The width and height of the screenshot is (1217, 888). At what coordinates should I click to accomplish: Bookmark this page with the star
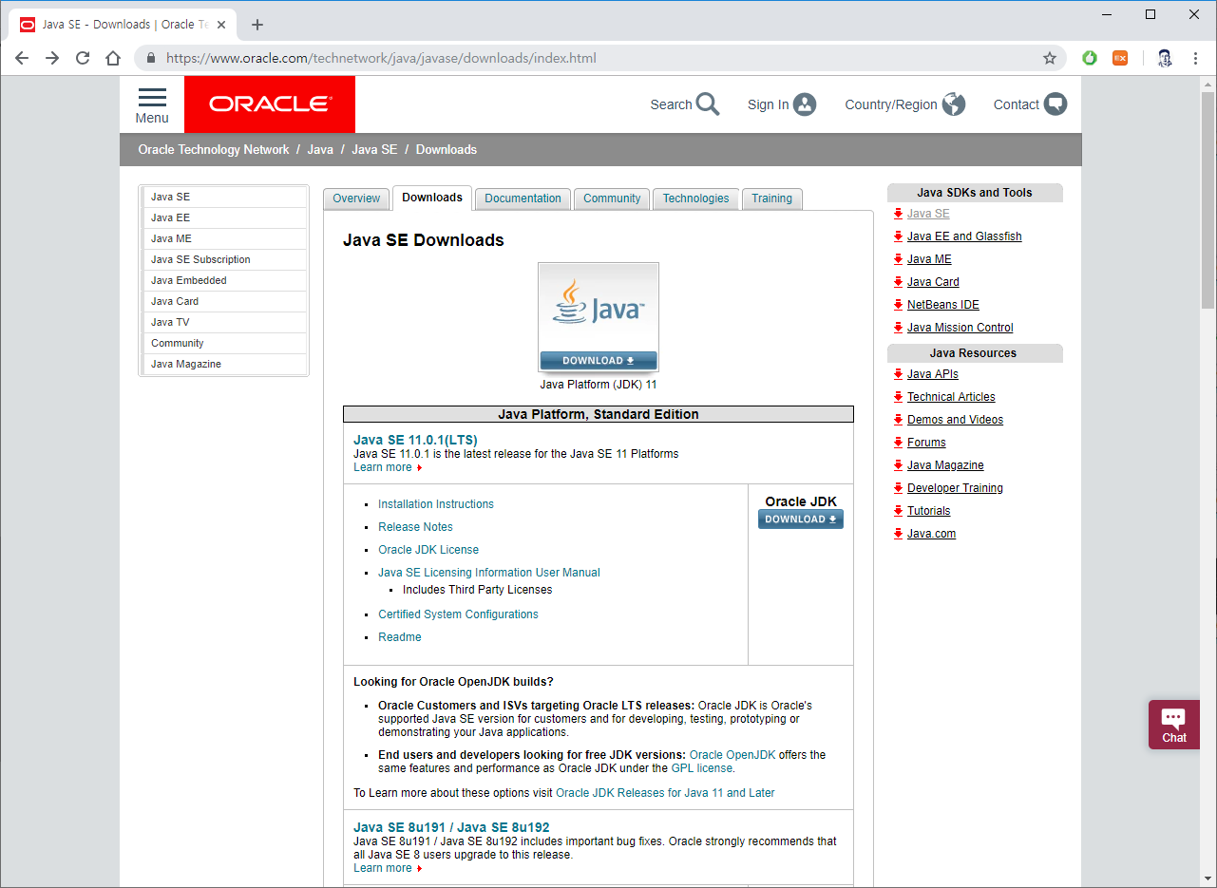[1050, 58]
